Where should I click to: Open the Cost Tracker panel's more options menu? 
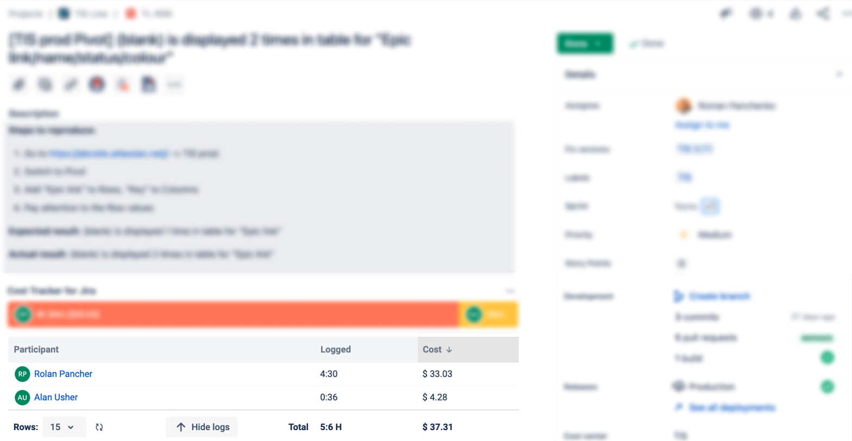[510, 291]
